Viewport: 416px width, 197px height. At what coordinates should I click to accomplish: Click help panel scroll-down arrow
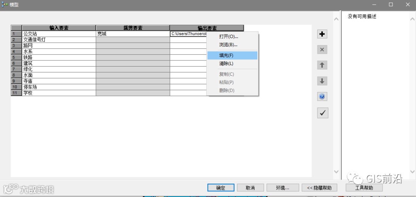point(412,172)
